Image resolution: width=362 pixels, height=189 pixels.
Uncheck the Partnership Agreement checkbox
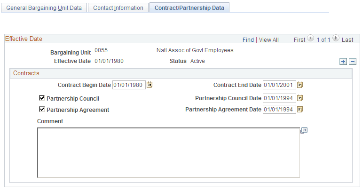[42, 110]
